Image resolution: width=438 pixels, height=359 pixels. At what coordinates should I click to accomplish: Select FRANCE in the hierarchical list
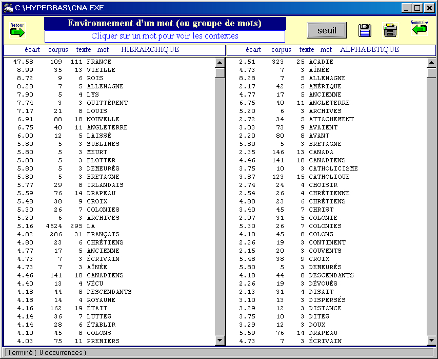click(x=99, y=62)
